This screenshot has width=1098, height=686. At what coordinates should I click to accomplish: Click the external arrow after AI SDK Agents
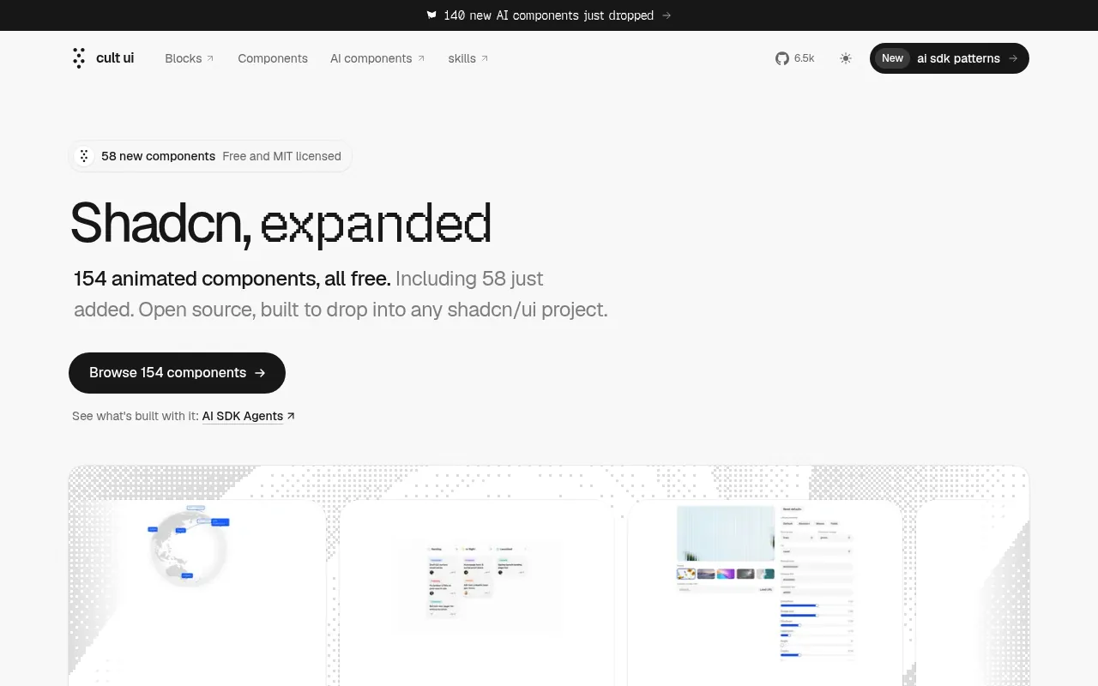pyautogui.click(x=291, y=416)
